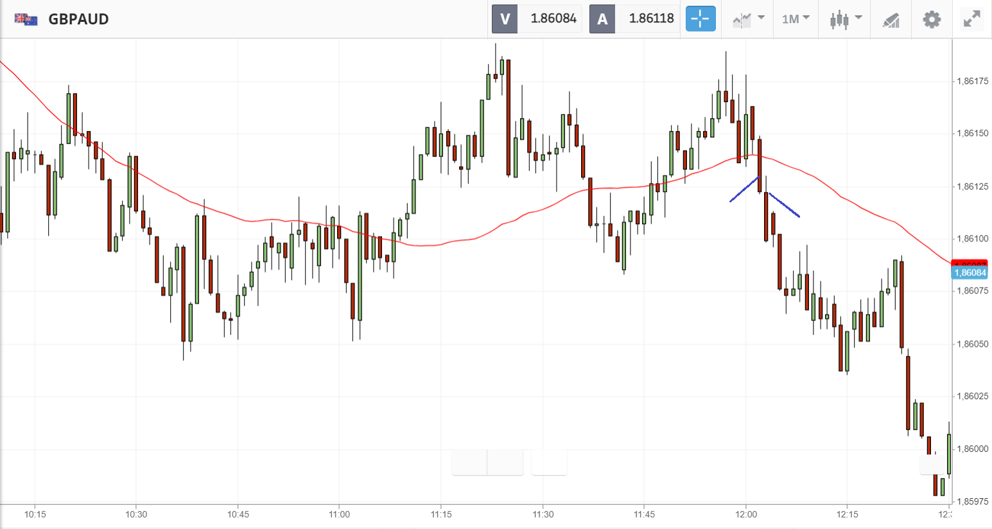Viewport: 992px width, 529px height.
Task: Click the blue 1,86084 current price tag
Action: [970, 273]
